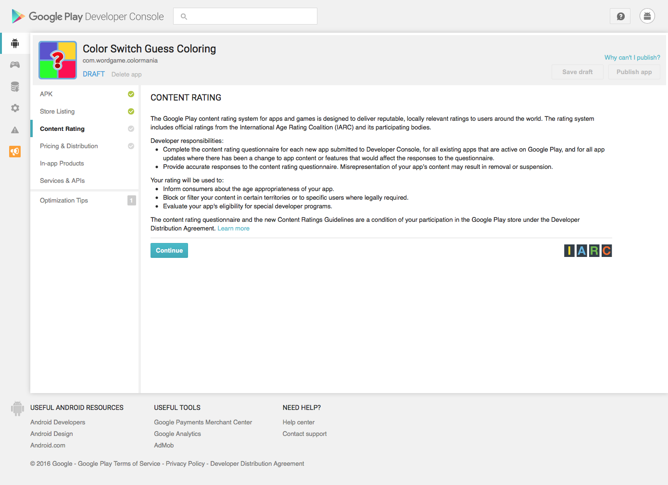Open Optimization Tips section
This screenshot has height=485, width=668.
85,201
